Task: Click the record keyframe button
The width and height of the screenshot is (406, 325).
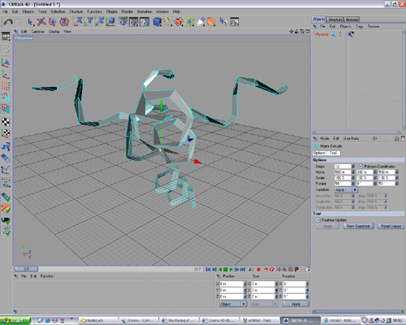Action: (258, 269)
